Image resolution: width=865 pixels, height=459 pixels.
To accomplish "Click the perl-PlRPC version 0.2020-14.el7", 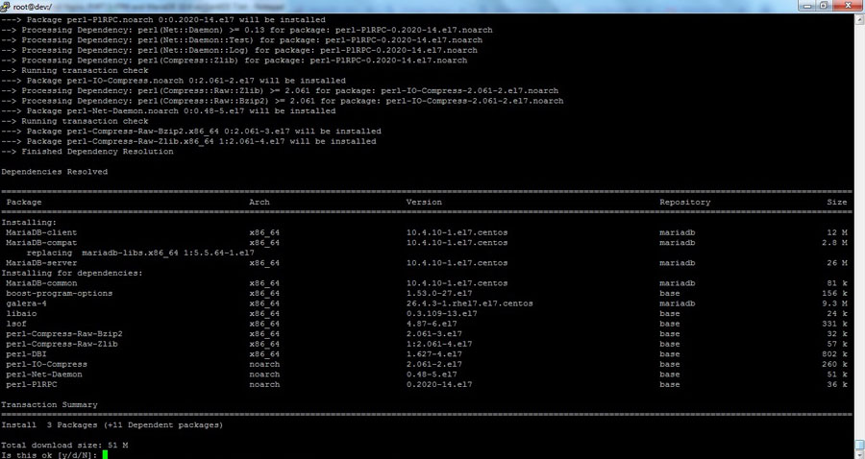I will coord(439,385).
